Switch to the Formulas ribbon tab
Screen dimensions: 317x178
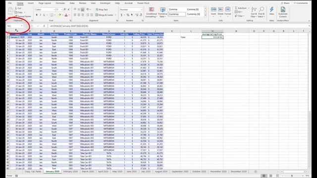pos(60,3)
